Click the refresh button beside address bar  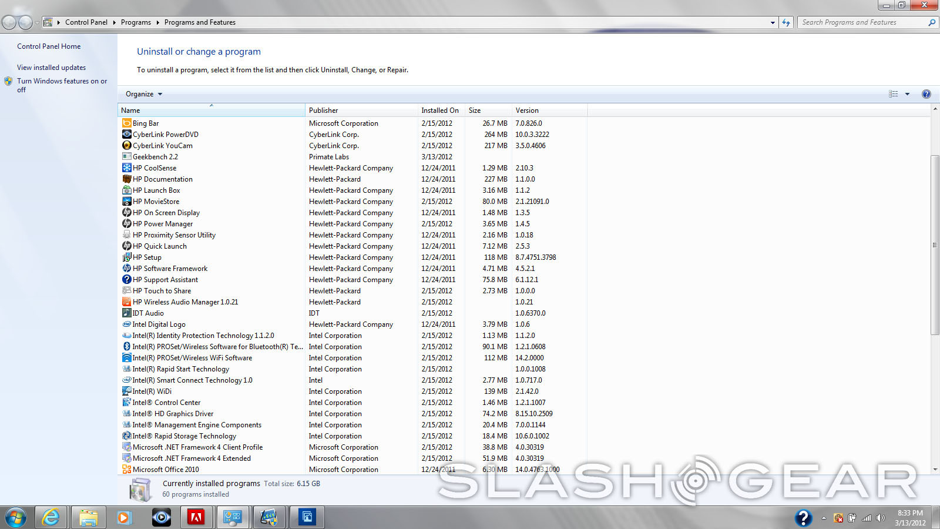coord(786,22)
